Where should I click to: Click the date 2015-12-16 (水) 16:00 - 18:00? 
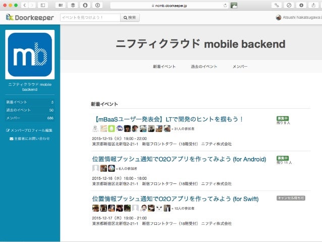pyautogui.click(x=119, y=178)
